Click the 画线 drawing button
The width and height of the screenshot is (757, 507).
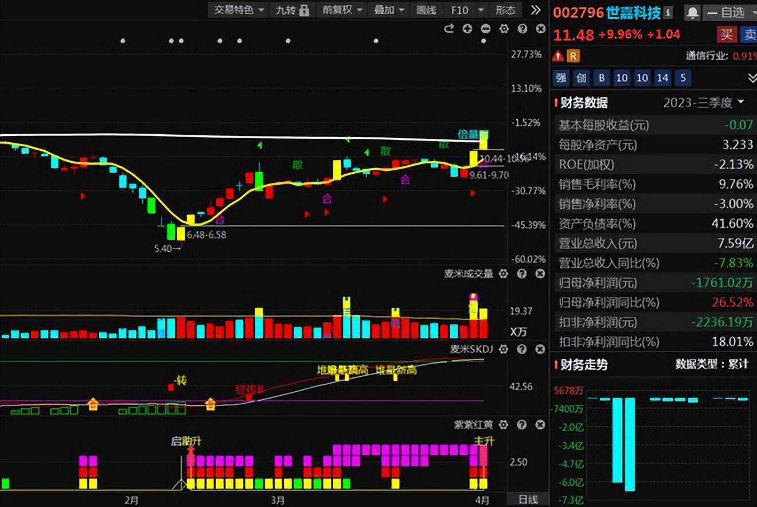(426, 10)
